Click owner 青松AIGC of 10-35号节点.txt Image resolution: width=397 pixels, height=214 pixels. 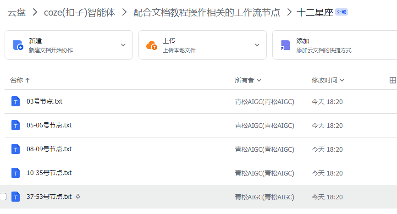click(265, 173)
